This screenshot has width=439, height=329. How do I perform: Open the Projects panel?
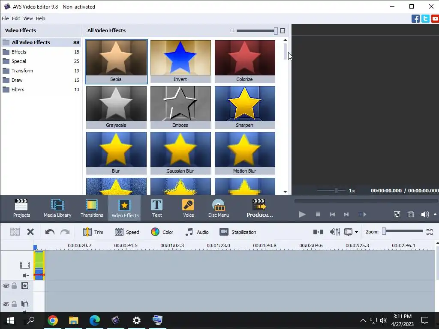point(21,208)
